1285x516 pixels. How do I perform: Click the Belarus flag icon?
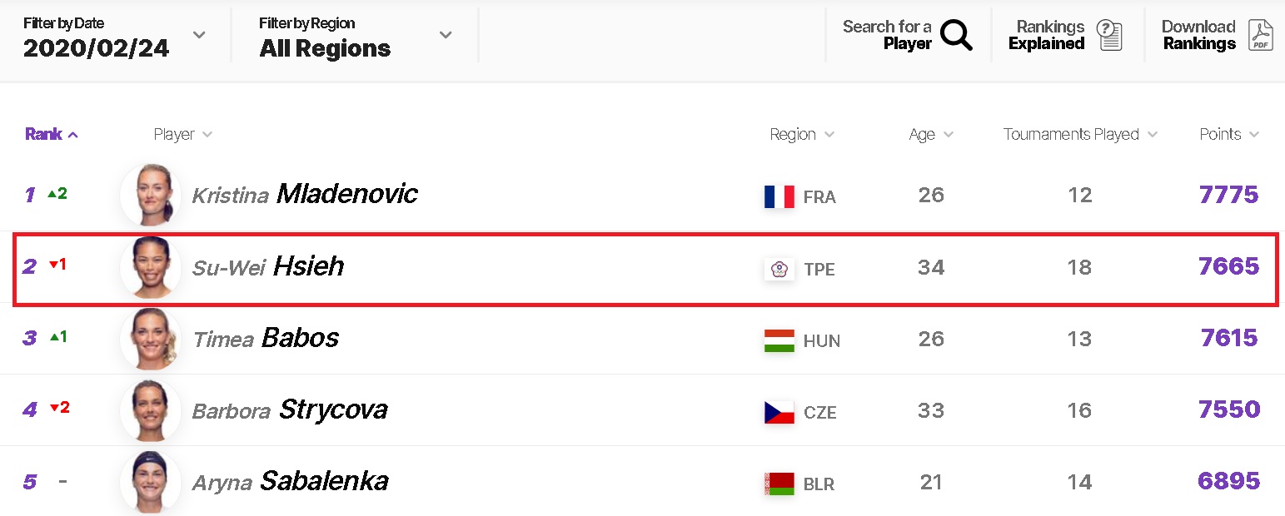coord(779,484)
